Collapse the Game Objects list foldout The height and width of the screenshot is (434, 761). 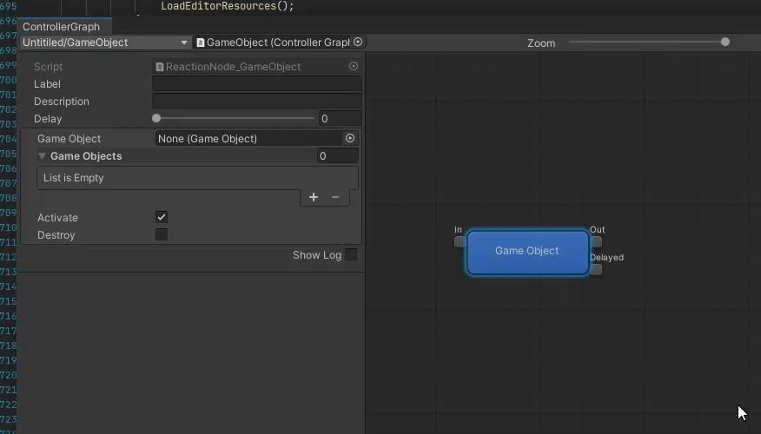pyautogui.click(x=43, y=156)
